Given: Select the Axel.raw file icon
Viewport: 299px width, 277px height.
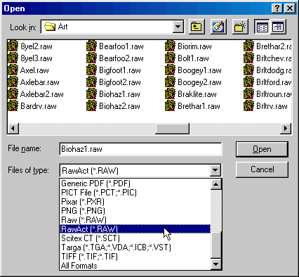Looking at the screenshot, I should tap(13, 70).
